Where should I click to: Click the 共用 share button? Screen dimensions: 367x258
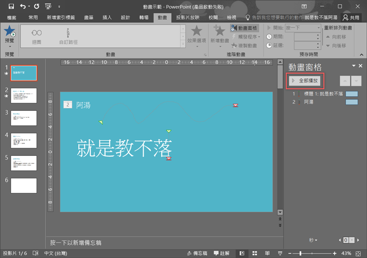click(351, 17)
